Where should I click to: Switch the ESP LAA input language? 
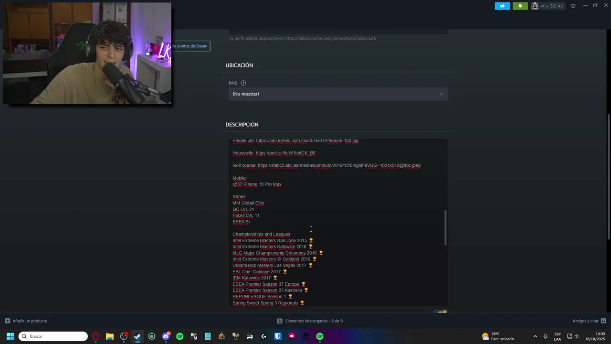558,336
